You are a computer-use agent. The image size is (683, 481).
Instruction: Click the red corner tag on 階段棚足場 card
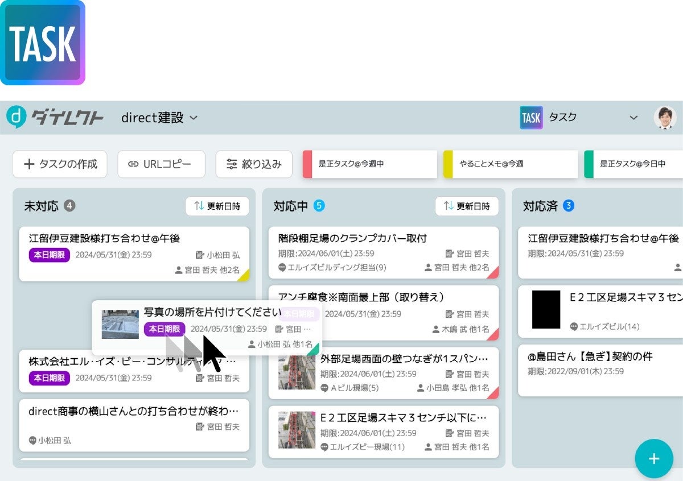494,273
